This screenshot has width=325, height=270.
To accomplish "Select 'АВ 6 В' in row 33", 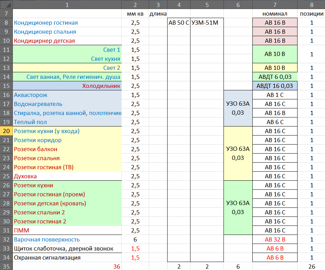I will pyautogui.click(x=275, y=248).
